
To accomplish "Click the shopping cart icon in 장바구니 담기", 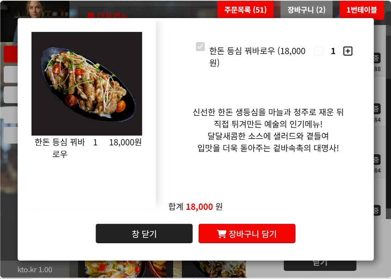I will click(221, 234).
